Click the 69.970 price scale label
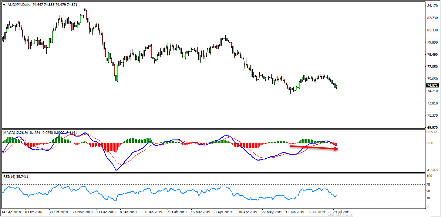Screen dimensions: 441x217 click(x=432, y=127)
